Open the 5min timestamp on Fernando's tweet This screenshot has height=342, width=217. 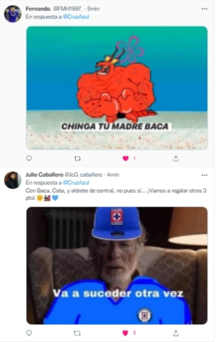point(94,9)
